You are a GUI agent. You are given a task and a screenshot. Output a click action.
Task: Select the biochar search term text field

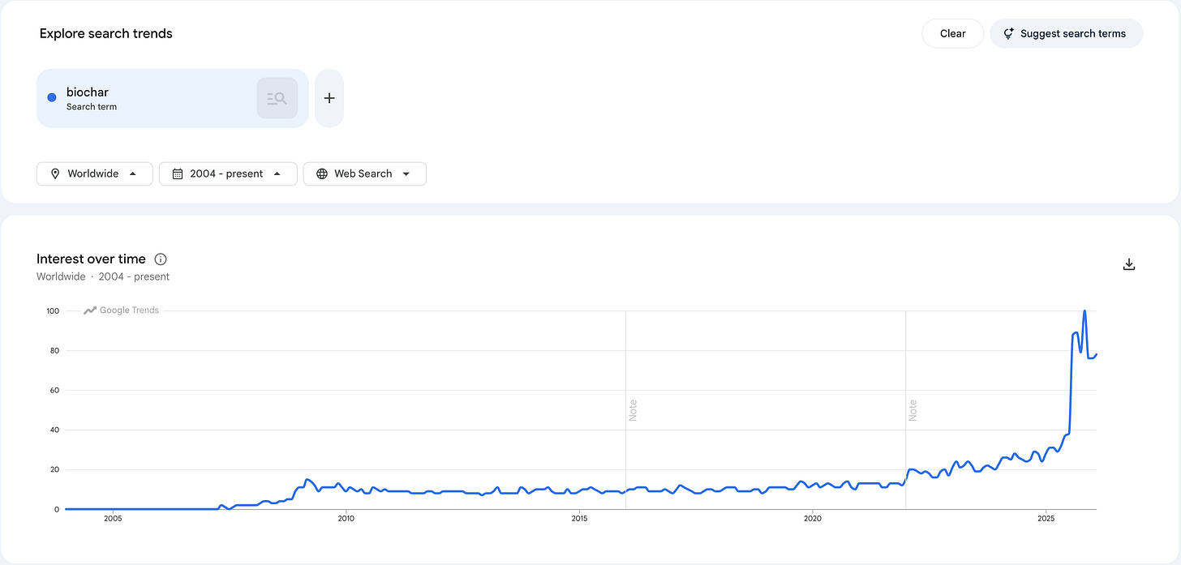click(x=173, y=98)
